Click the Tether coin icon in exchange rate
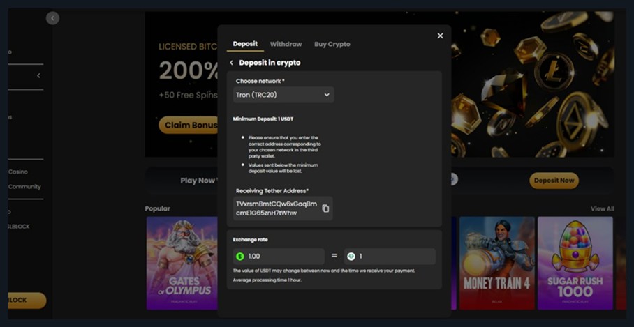The height and width of the screenshot is (327, 634). click(x=351, y=257)
